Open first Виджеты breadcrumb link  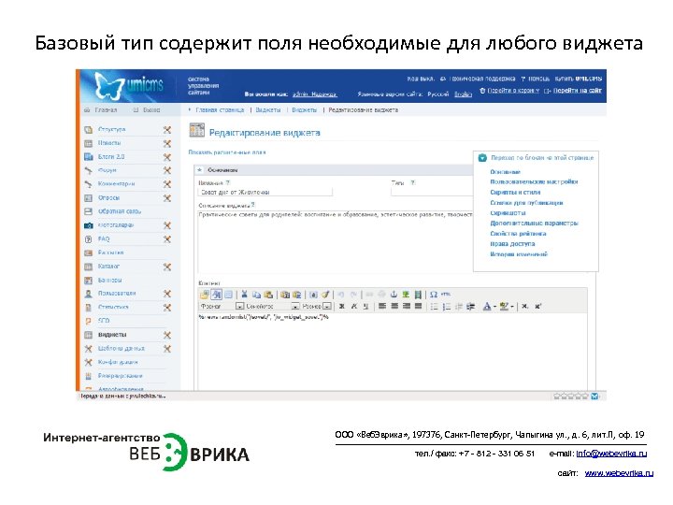click(268, 110)
